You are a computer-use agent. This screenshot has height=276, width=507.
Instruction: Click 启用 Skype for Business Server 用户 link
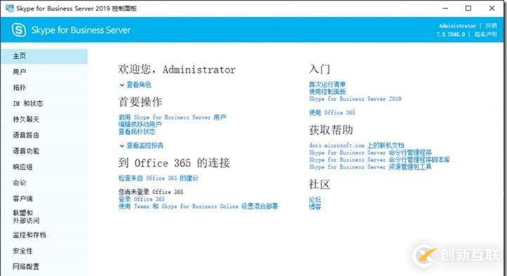[x=172, y=117]
